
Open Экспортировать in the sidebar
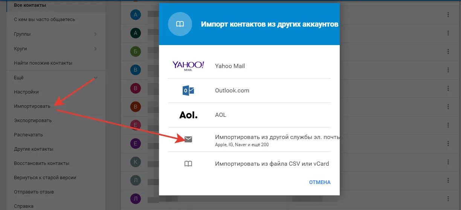pyautogui.click(x=33, y=121)
